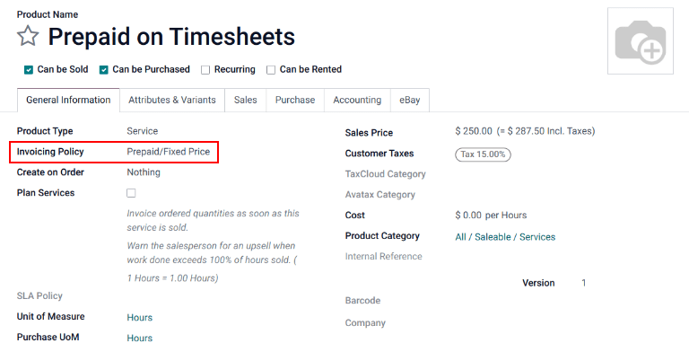Open the General Information tab

pos(68,100)
